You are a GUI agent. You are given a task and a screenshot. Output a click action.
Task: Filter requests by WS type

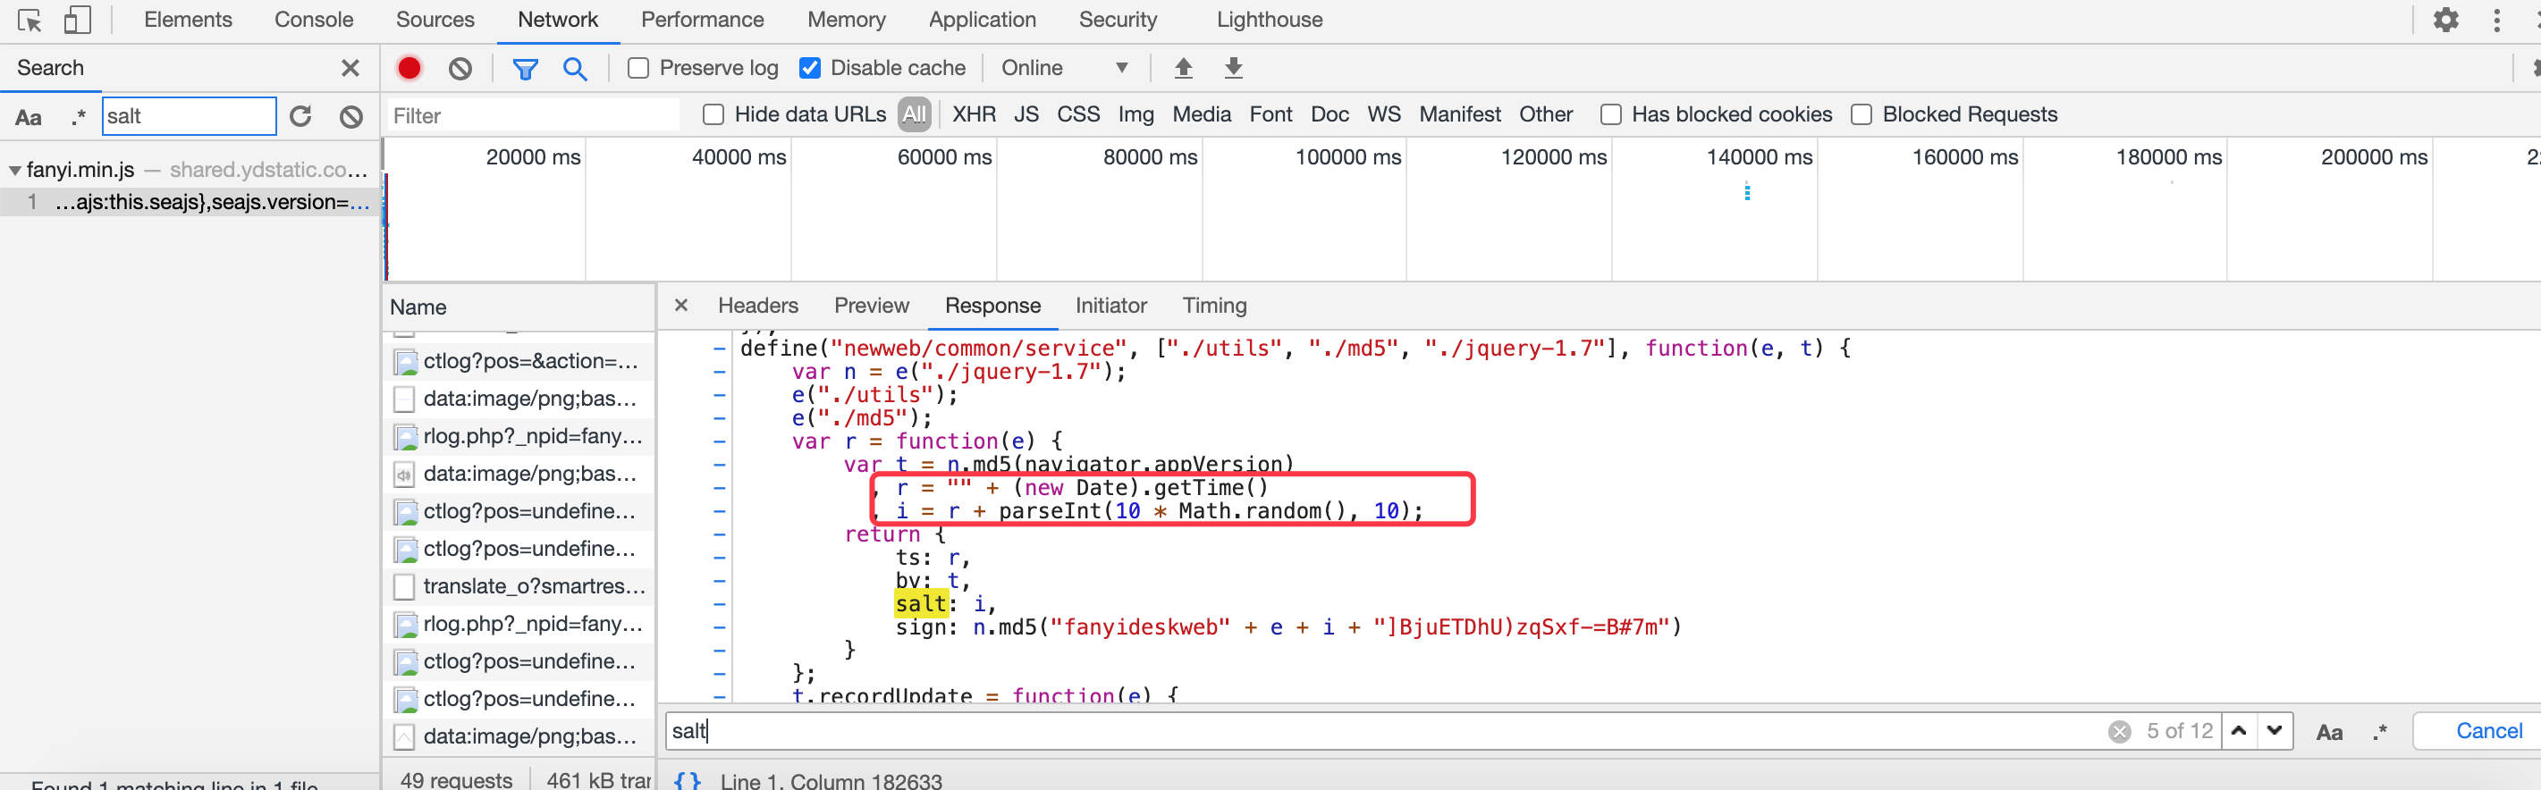click(x=1383, y=115)
